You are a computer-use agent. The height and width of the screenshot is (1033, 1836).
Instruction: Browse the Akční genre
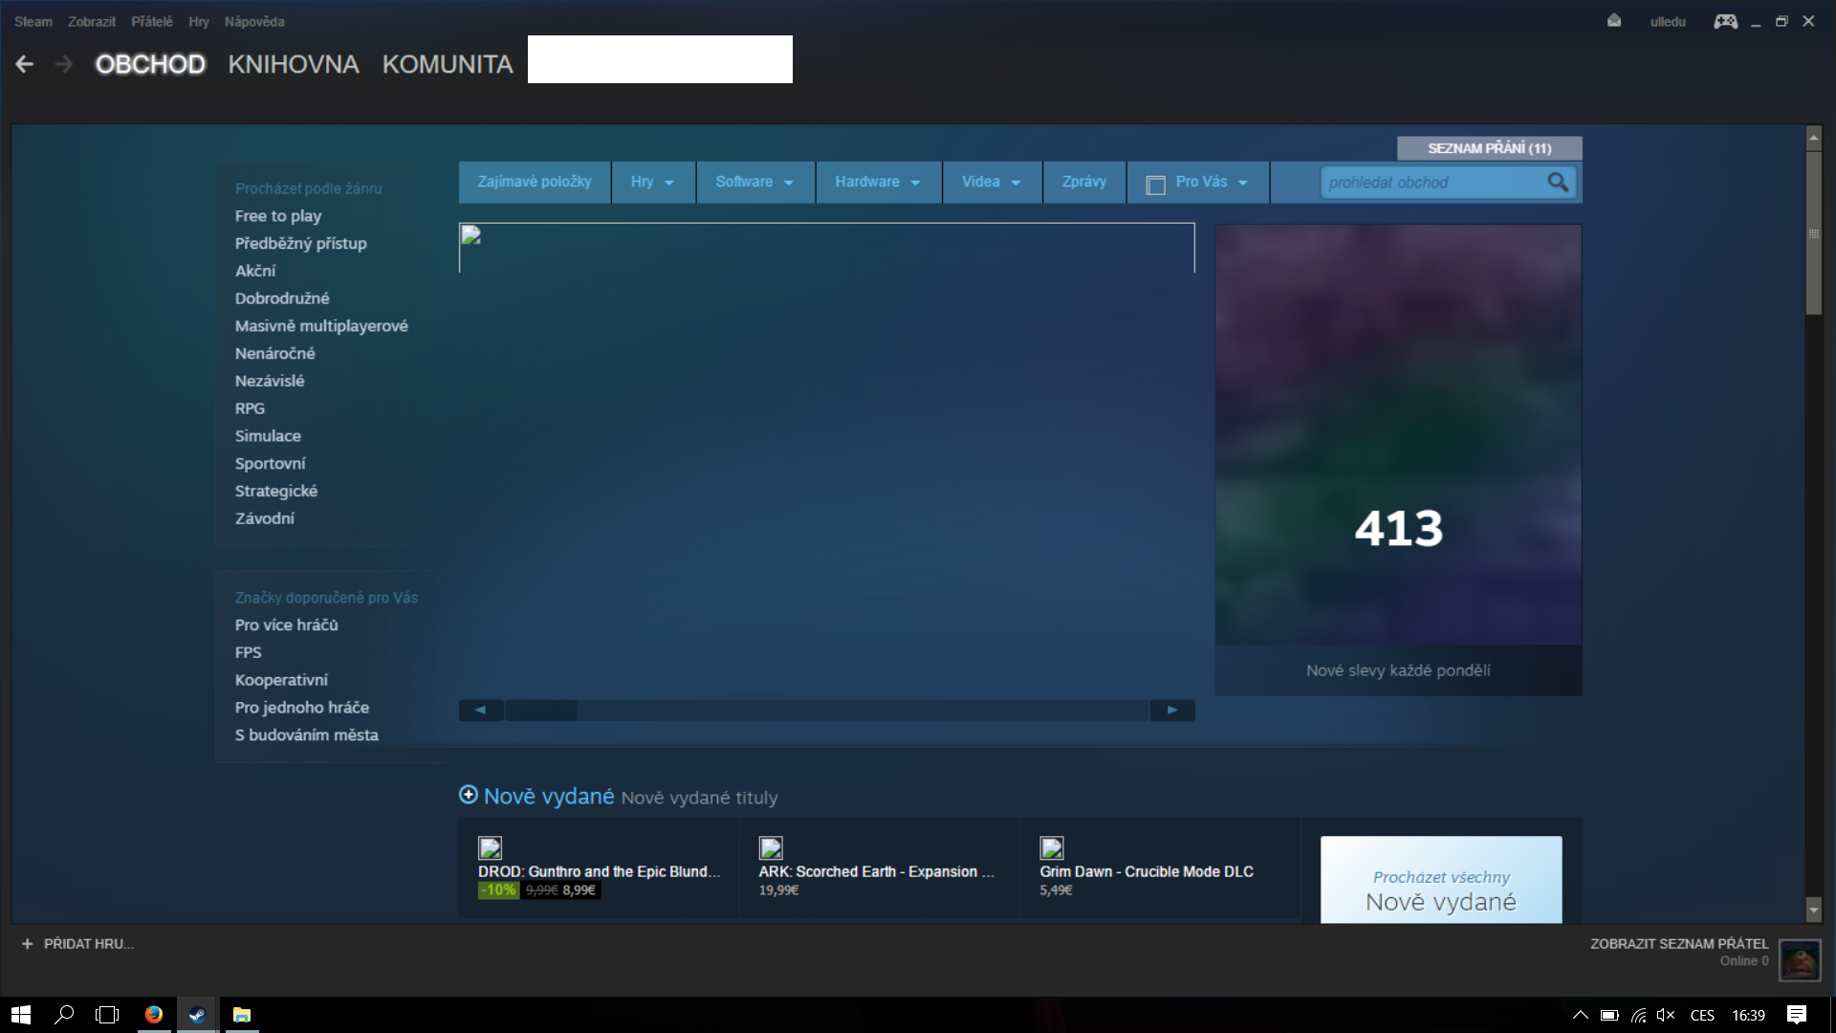pyautogui.click(x=255, y=271)
